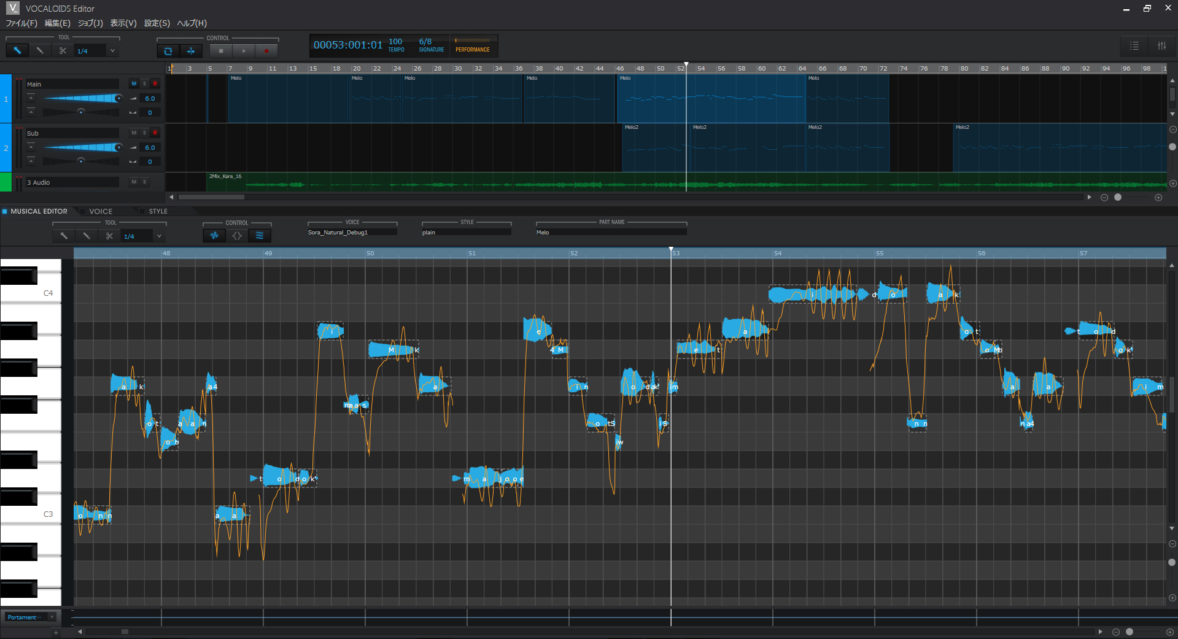Open the 編集(E) menu
This screenshot has height=639, width=1178.
click(58, 23)
